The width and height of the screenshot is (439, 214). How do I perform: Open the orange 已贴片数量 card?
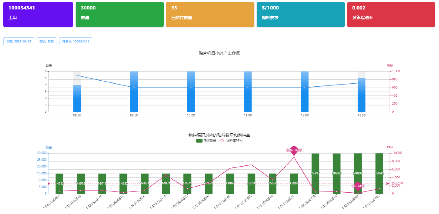(x=210, y=15)
